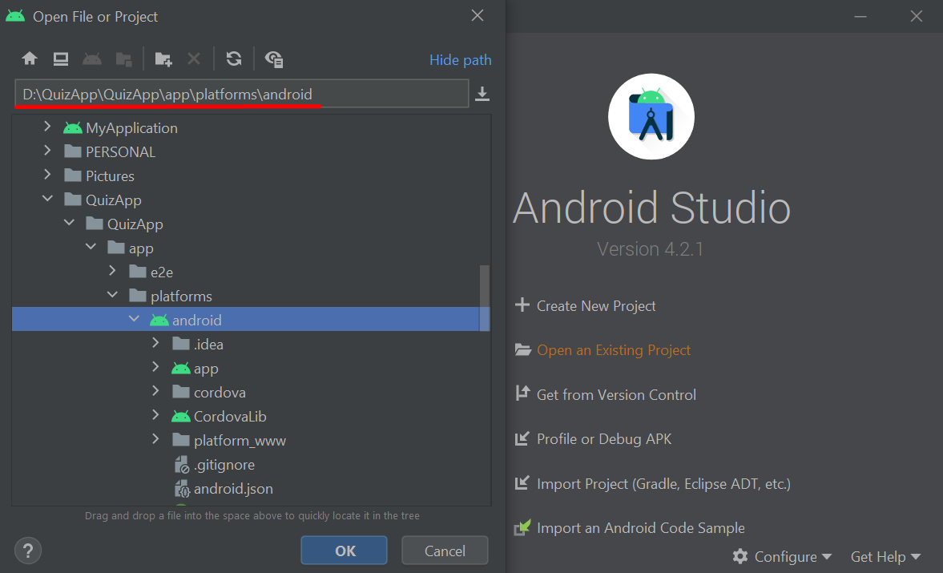The width and height of the screenshot is (943, 573).
Task: Click Open an Existing Project
Action: coord(602,350)
